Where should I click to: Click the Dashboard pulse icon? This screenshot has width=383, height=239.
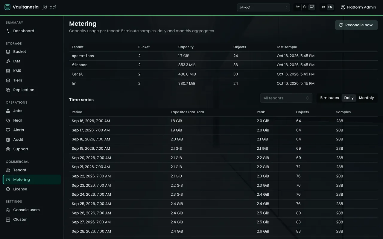[x=8, y=31]
